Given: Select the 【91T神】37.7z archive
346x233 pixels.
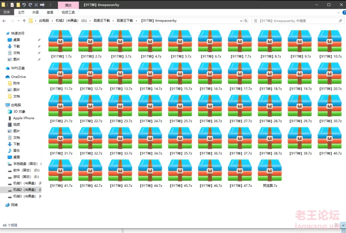Looking at the screenshot, I should click(x=240, y=141).
